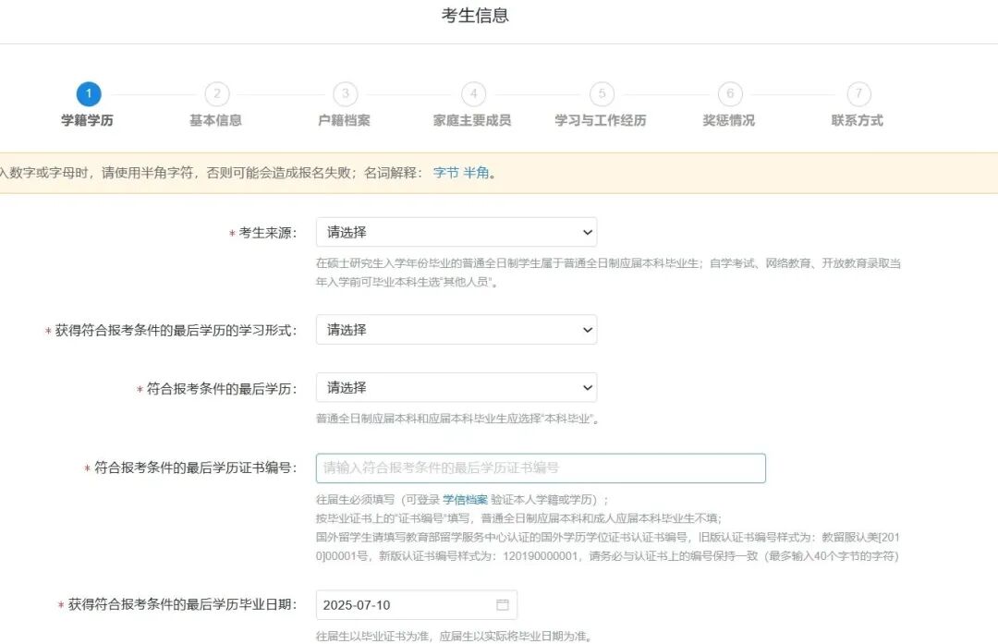This screenshot has height=644, width=998.
Task: Open the 最后学历的学习形式 dropdown
Action: pyautogui.click(x=456, y=329)
